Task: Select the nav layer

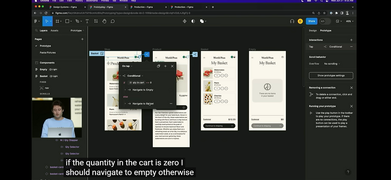Action: pos(47,88)
